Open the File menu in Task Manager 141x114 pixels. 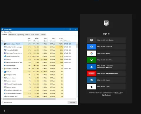coord(2,32)
